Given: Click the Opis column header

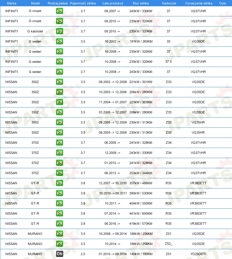Looking at the screenshot, I should [x=223, y=3].
